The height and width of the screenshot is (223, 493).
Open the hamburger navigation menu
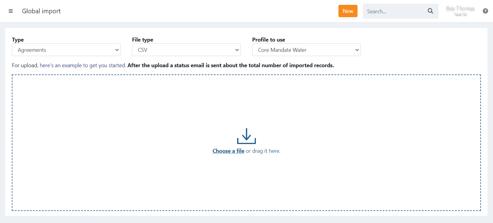coord(11,11)
